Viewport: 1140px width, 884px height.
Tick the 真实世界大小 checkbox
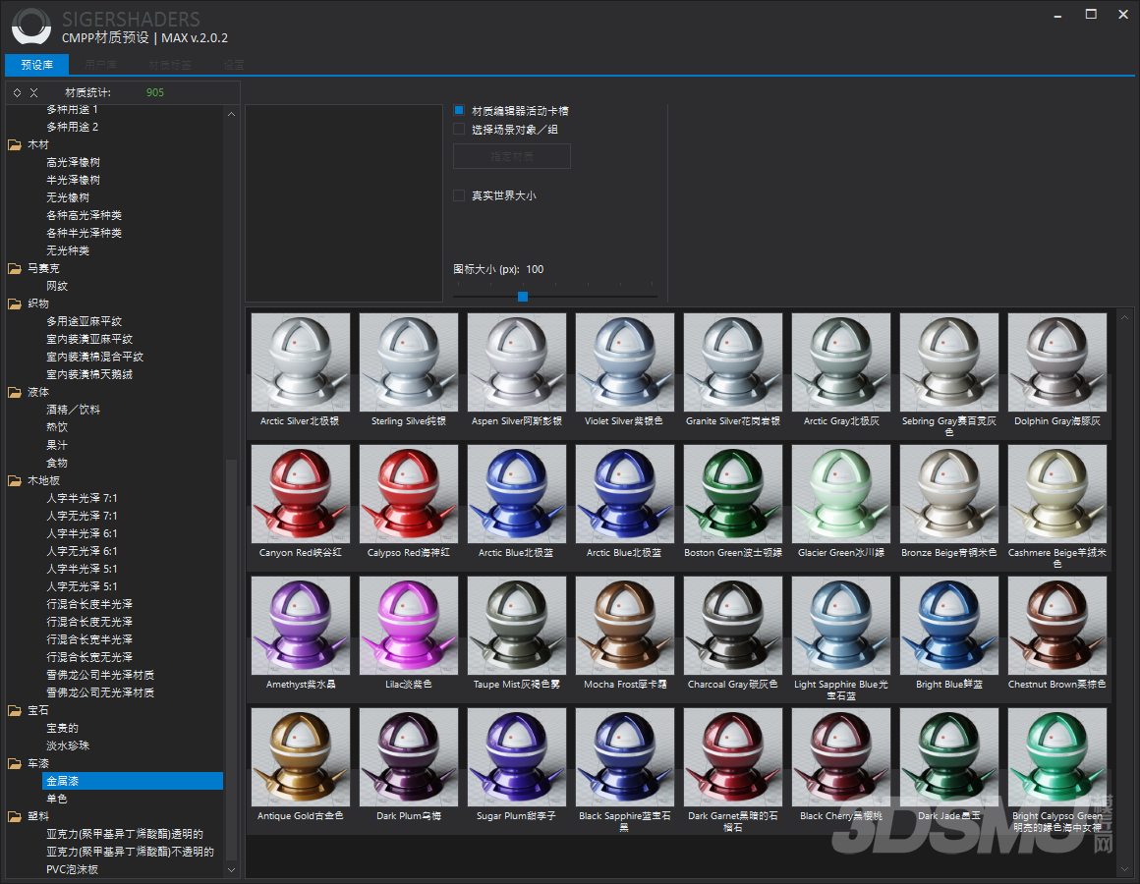(x=459, y=195)
